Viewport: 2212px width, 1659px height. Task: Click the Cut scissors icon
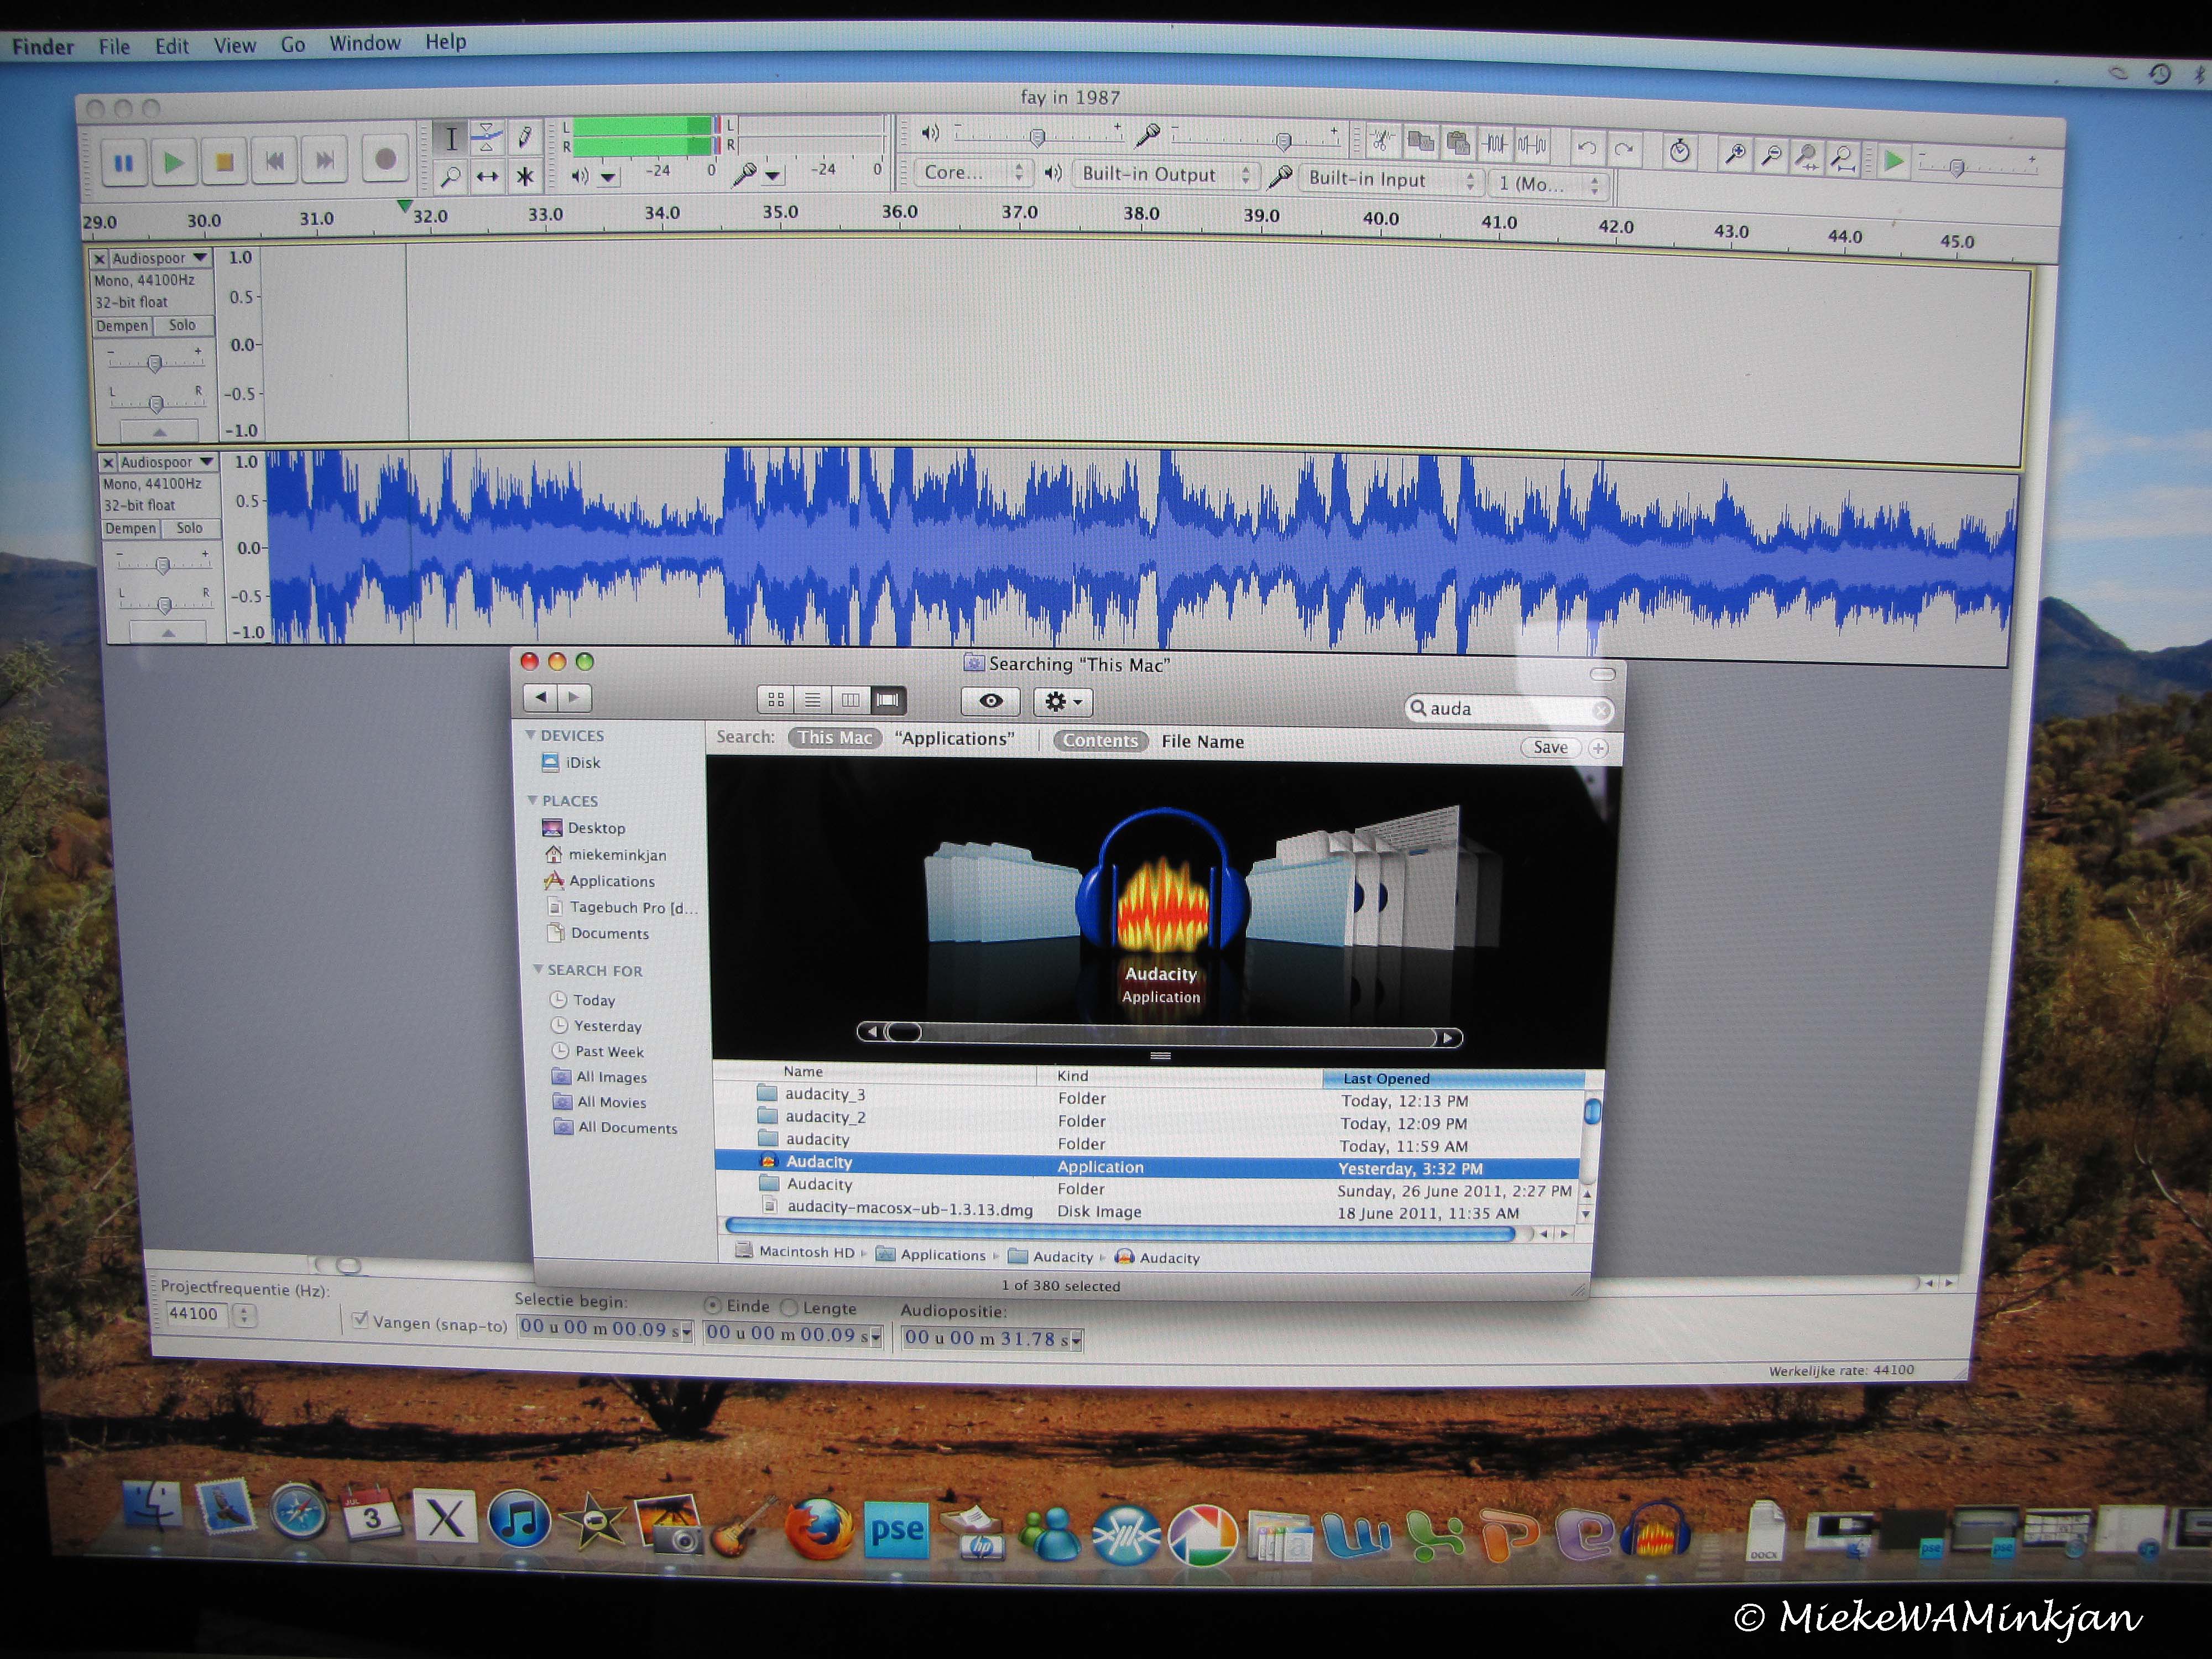coord(1383,141)
